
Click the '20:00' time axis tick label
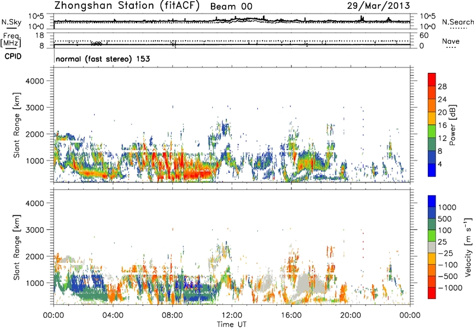click(351, 316)
